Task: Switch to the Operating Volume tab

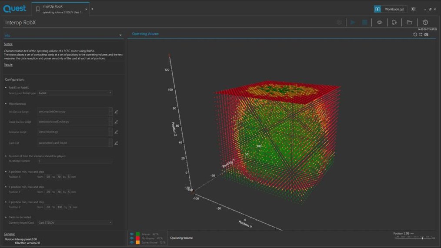Action: pos(145,34)
